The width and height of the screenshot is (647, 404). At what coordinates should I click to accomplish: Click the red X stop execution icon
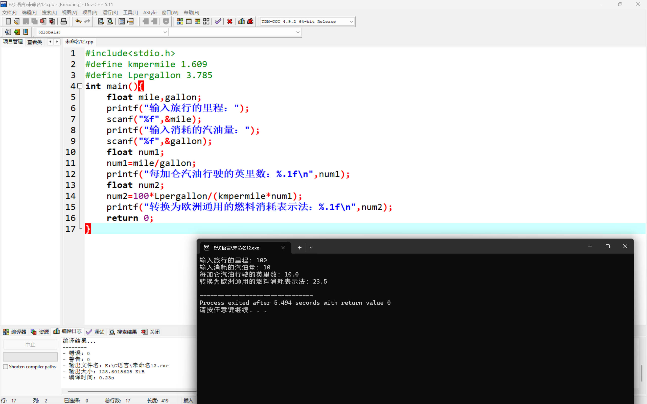230,21
